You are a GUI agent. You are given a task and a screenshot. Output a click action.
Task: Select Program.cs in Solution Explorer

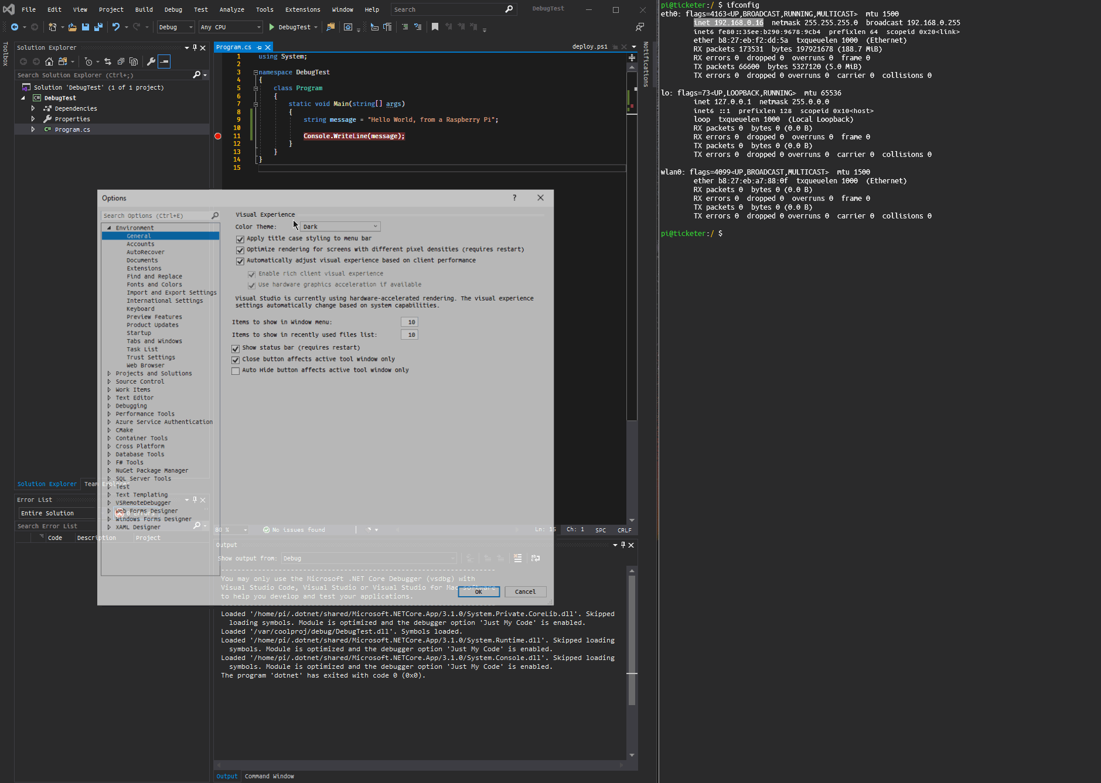tap(72, 129)
